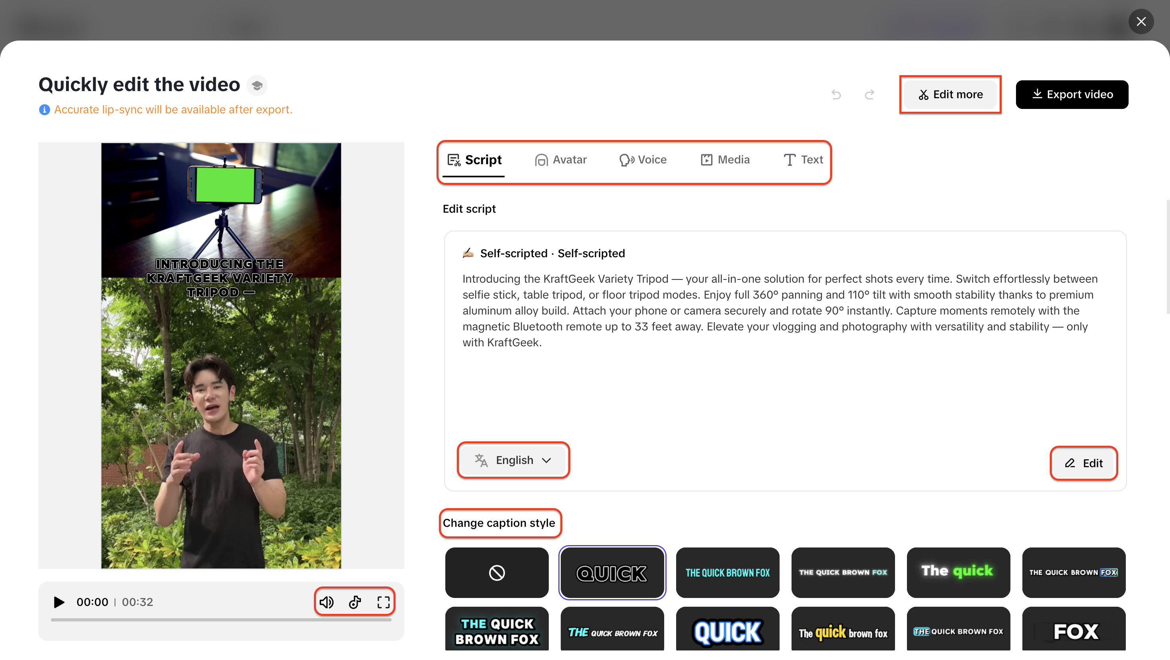Switch to the Avatar tab
Image resolution: width=1170 pixels, height=660 pixels.
[560, 160]
